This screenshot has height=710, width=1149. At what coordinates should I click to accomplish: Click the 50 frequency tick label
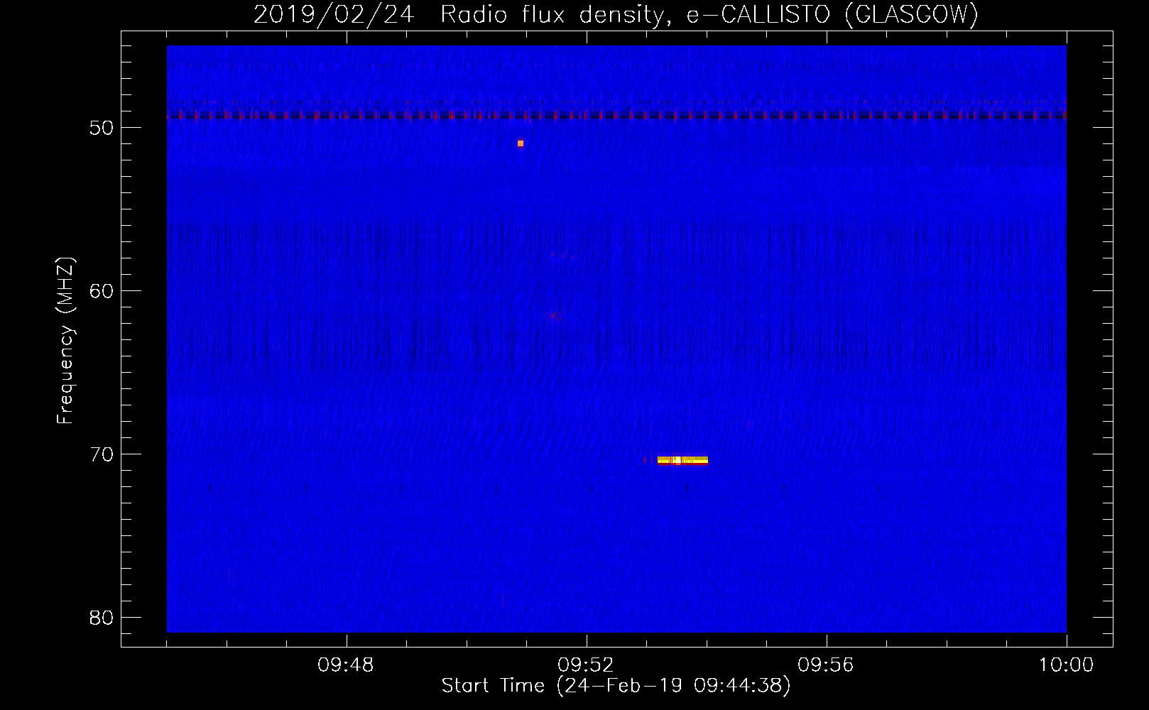click(102, 128)
